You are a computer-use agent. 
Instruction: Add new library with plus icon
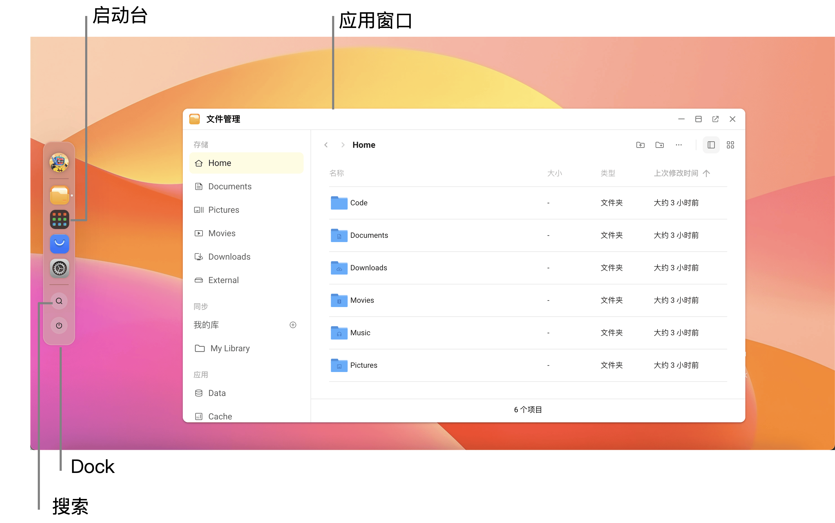(293, 325)
